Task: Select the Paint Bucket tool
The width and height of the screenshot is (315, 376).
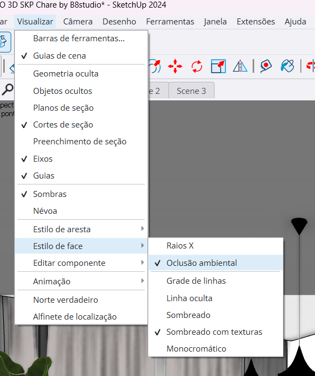Action: [287, 66]
